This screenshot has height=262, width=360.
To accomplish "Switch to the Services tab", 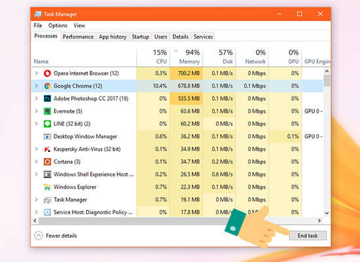I will point(203,37).
